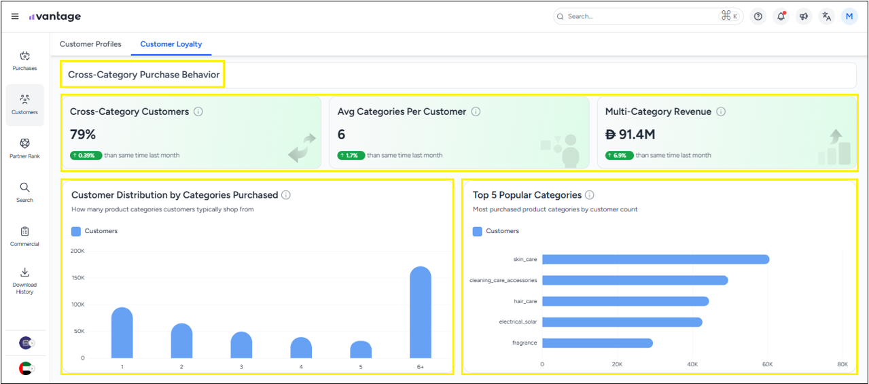
Task: Click the language translate icon
Action: click(x=826, y=16)
